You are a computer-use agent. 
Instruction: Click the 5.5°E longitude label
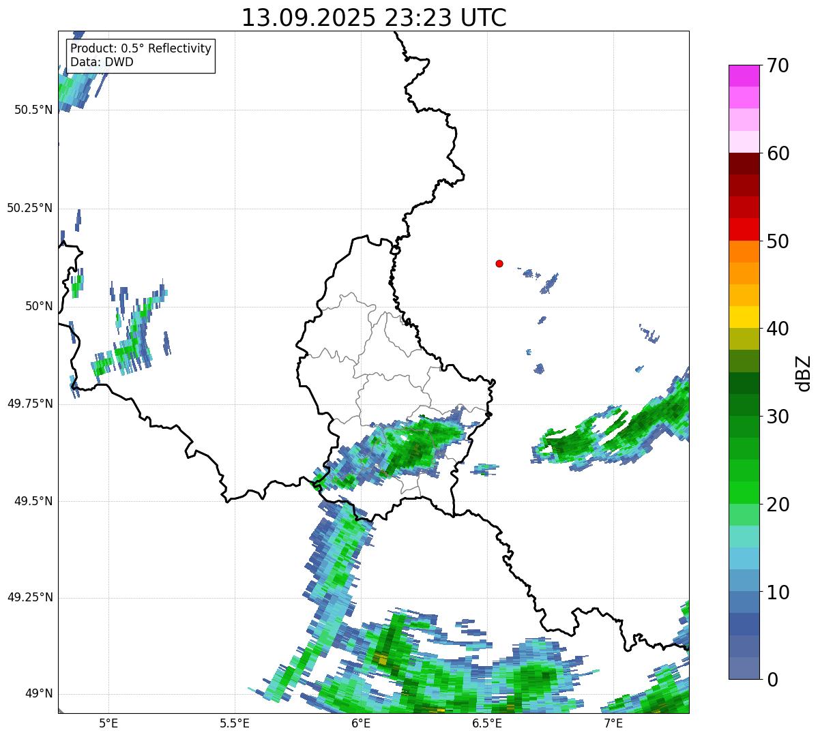tap(235, 723)
